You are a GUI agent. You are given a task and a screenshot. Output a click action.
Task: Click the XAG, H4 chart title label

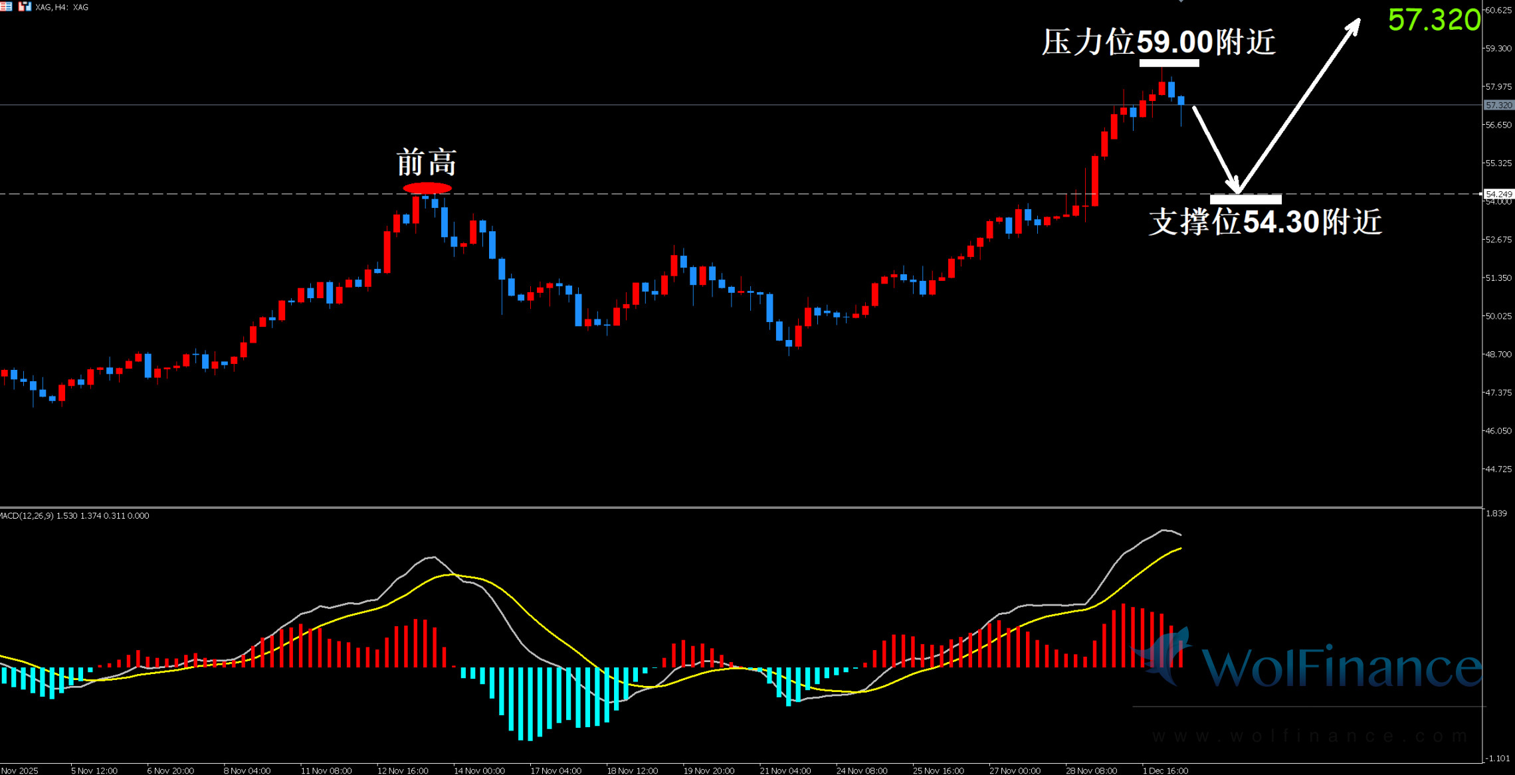tap(61, 7)
